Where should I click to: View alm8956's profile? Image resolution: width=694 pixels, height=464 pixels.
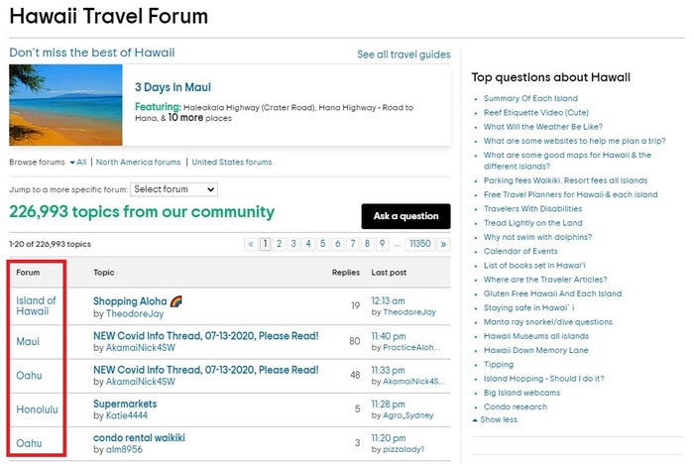click(124, 449)
